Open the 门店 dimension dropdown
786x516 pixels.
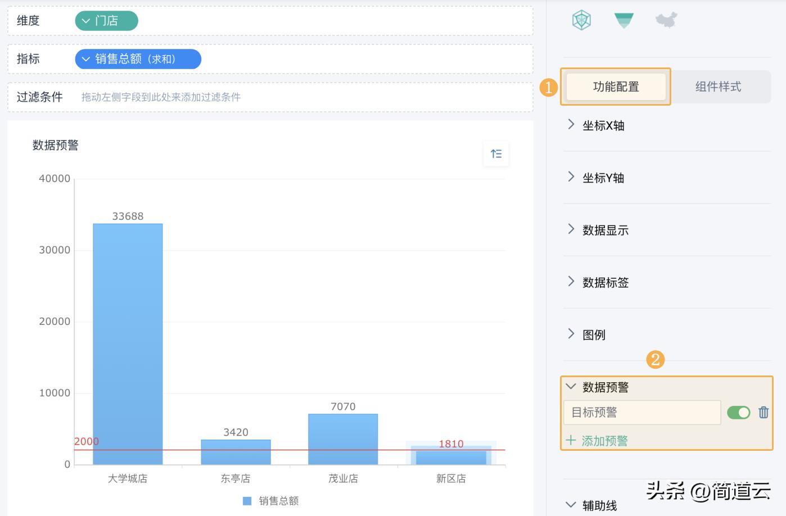[x=86, y=21]
